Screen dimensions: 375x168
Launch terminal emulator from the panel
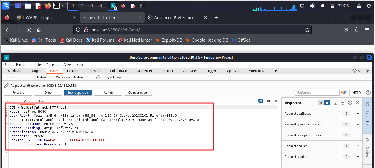(57, 6)
